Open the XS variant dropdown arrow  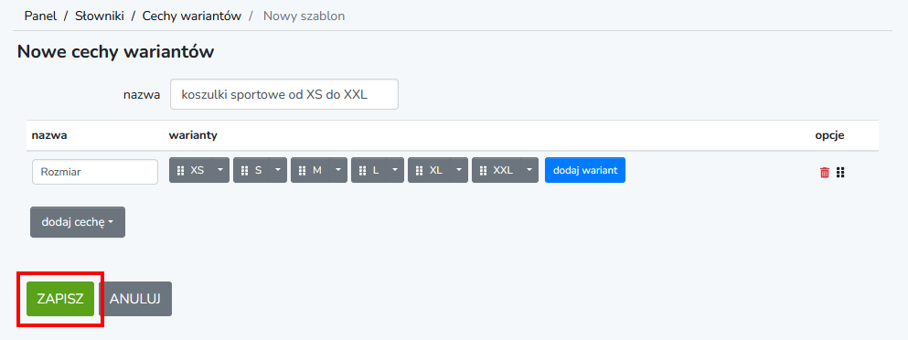pos(220,170)
